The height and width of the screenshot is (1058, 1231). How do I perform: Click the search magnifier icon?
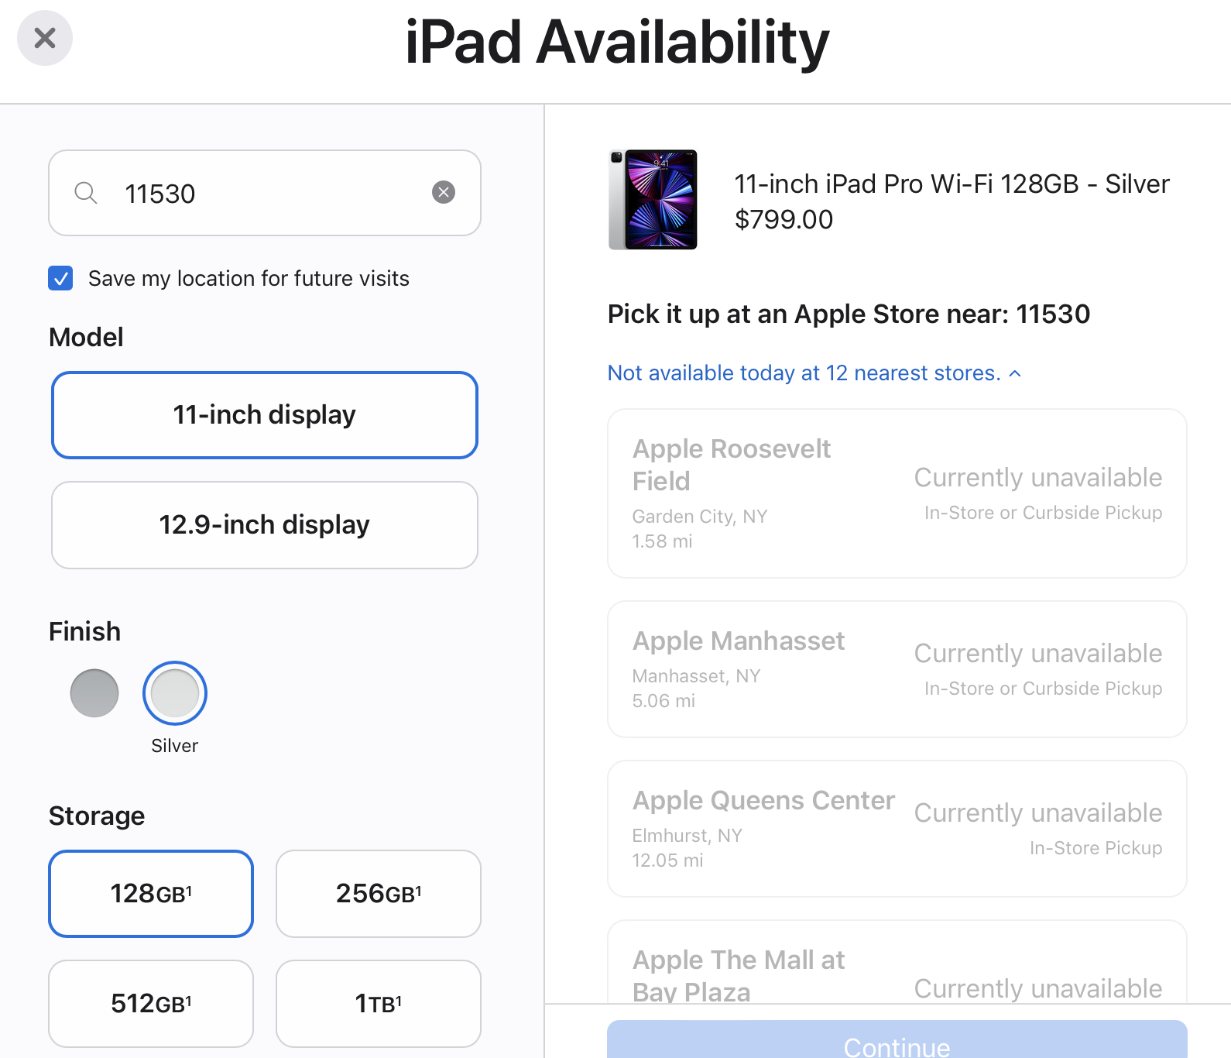(x=86, y=193)
